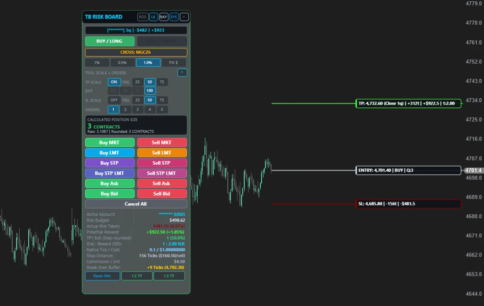This screenshot has height=306, width=484.
Task: Select the TP 4,732.60 line label
Action: pyautogui.click(x=408, y=104)
